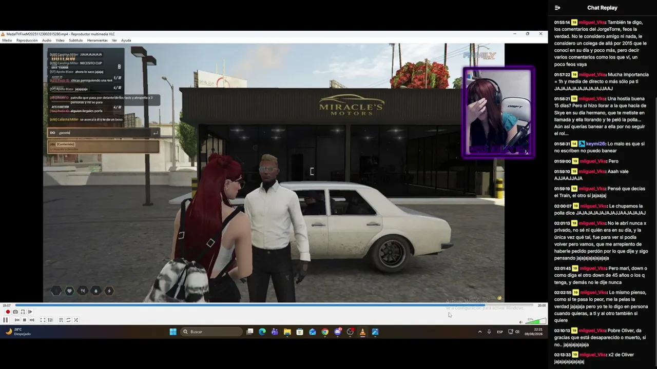Jump to chat timestamp 02:13:33
This screenshot has width=657, height=369.
pyautogui.click(x=563, y=355)
